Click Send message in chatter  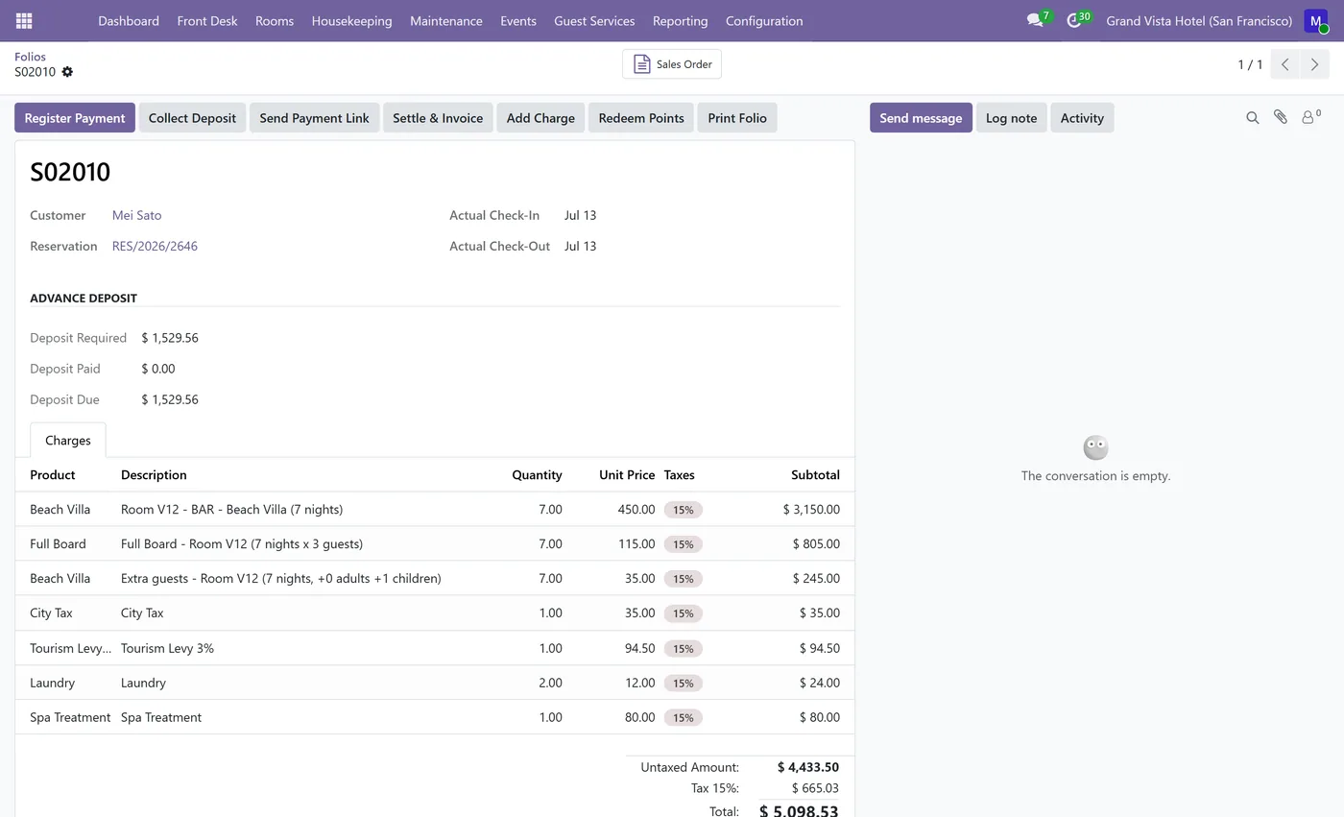tap(921, 118)
